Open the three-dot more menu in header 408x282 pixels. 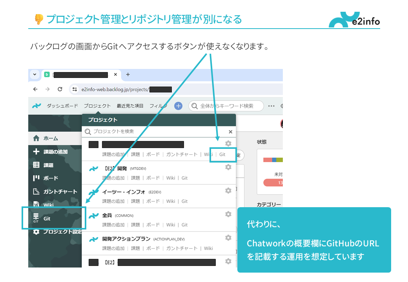pyautogui.click(x=271, y=106)
